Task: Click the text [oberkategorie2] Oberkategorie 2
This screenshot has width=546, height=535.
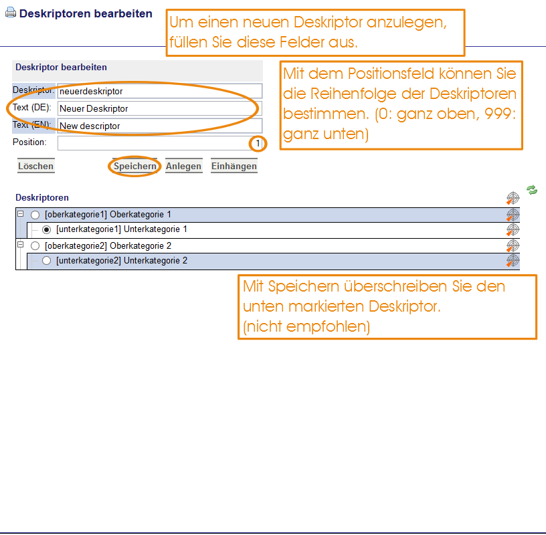Action: pos(108,245)
